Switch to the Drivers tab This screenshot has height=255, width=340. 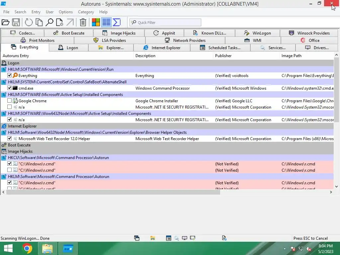click(x=317, y=48)
